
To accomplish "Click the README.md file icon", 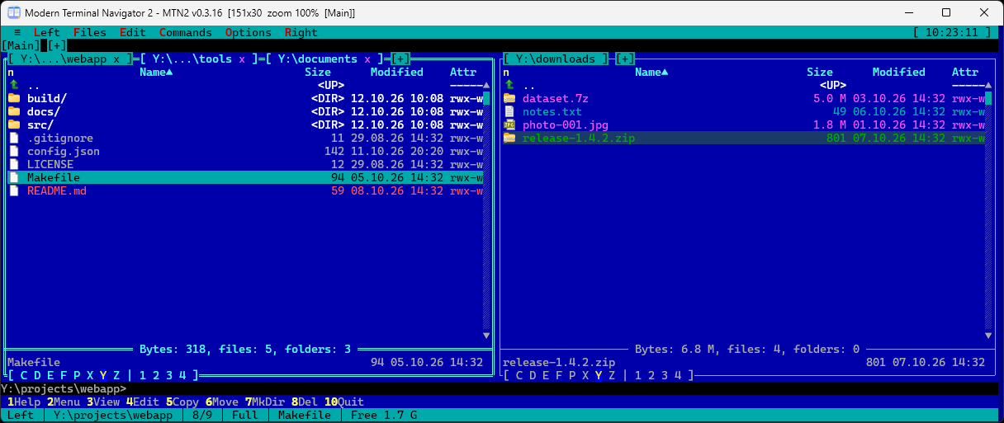I will (13, 190).
